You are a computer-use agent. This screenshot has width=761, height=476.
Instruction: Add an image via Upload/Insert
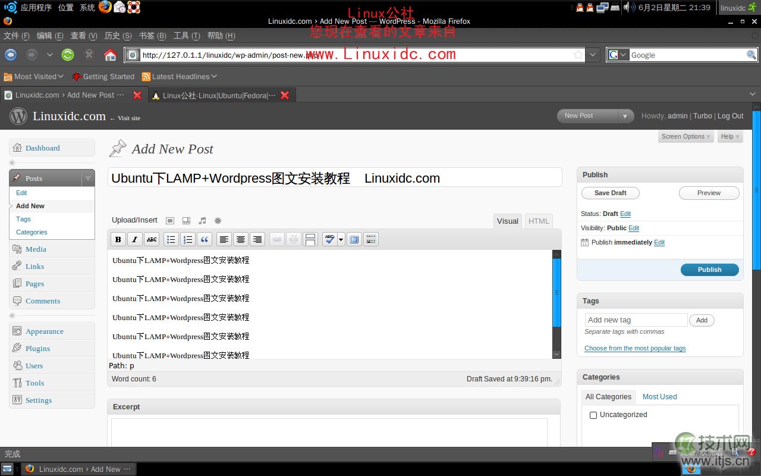(169, 221)
